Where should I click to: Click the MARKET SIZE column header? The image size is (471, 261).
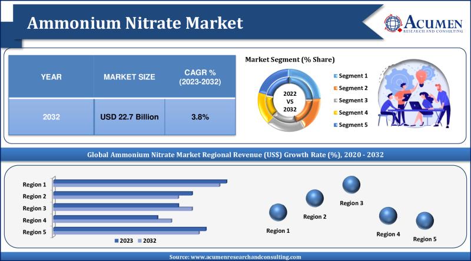click(129, 77)
